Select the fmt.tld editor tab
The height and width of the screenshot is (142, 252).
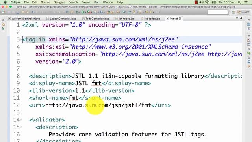tap(174, 19)
